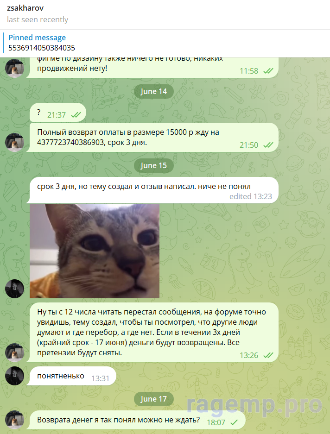Click the last seen recently status text
Screen dimensions: 330x434
[38, 19]
